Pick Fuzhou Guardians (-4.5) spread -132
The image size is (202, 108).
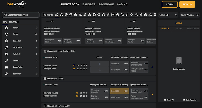[x=139, y=97]
